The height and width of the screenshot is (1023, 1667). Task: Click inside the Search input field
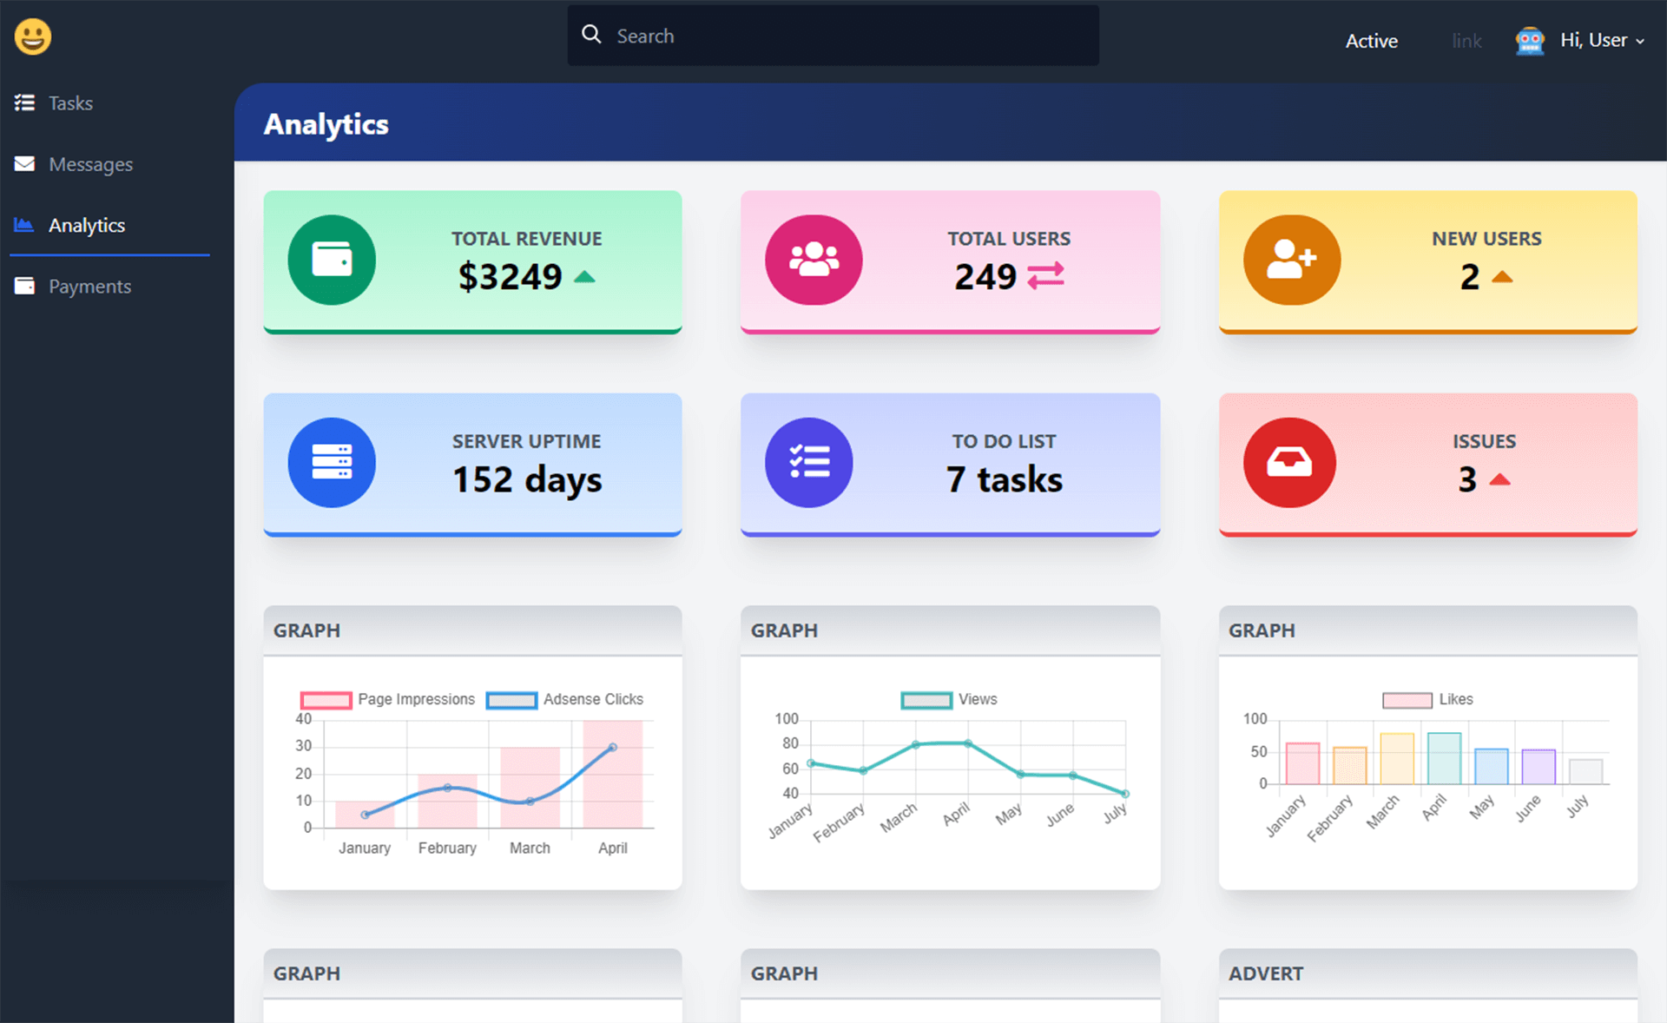point(833,36)
